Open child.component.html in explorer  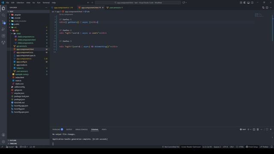coord(27,40)
